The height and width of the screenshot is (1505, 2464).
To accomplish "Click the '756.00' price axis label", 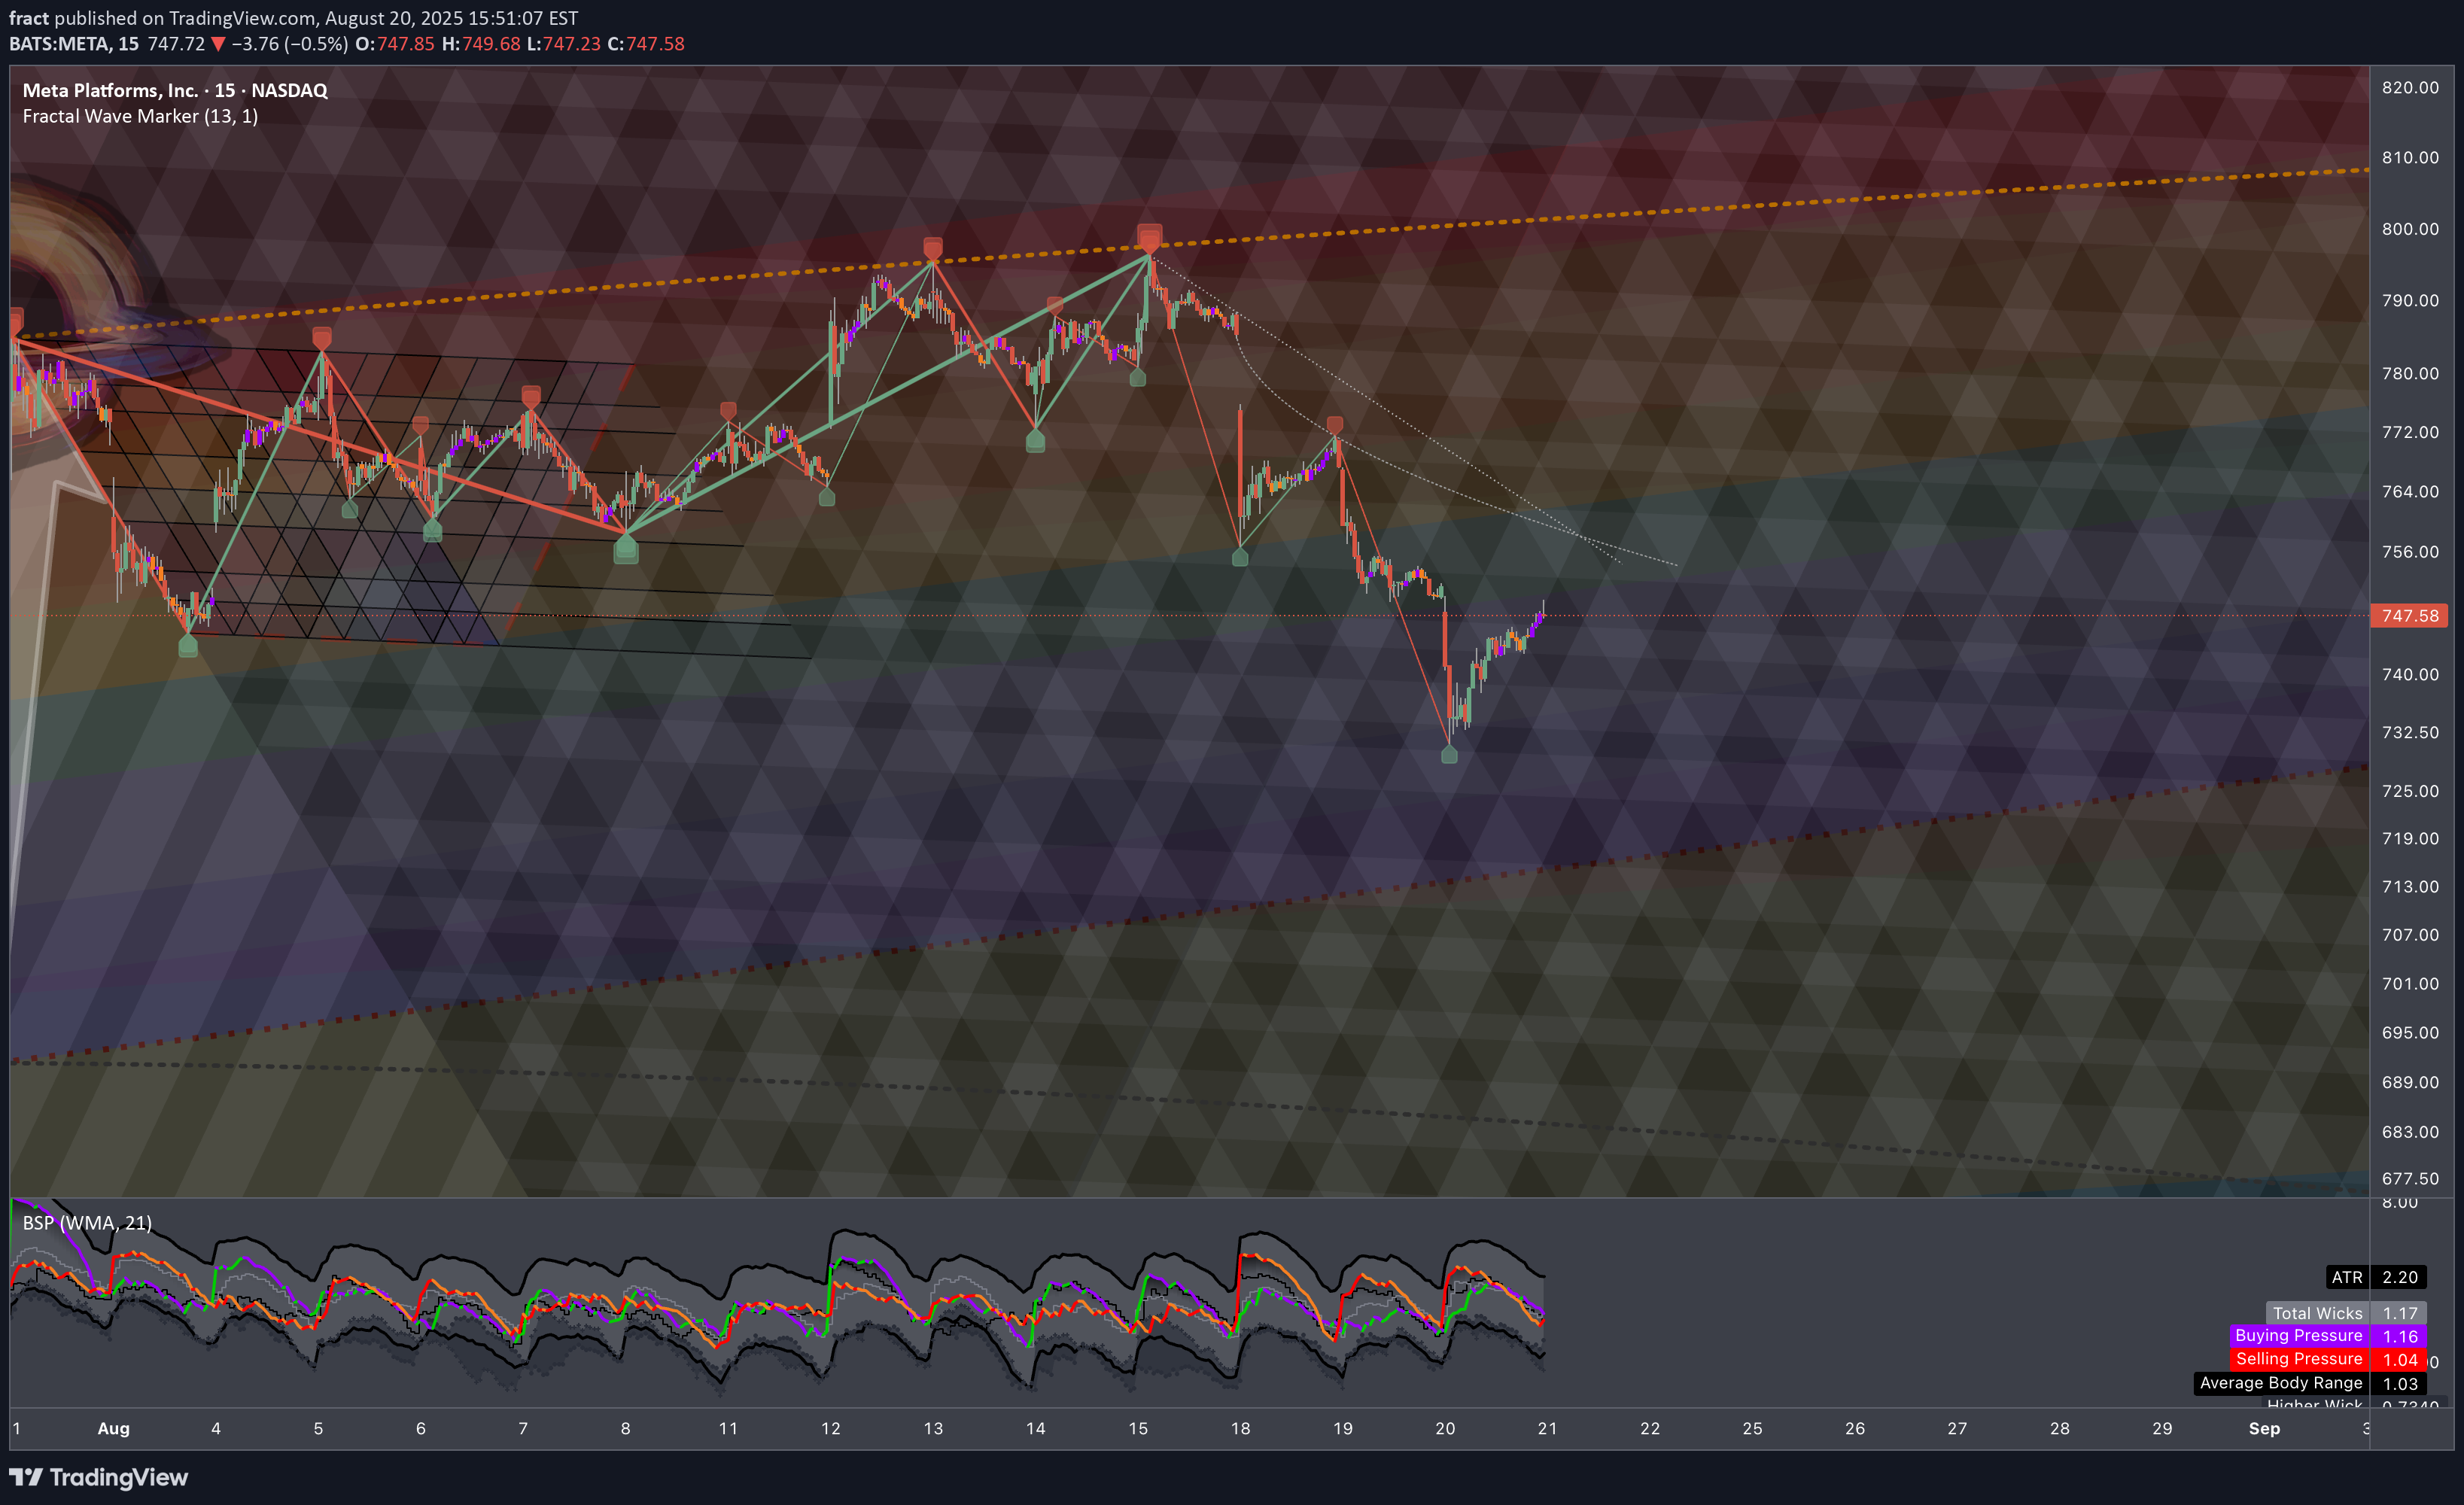I will pos(2410,552).
